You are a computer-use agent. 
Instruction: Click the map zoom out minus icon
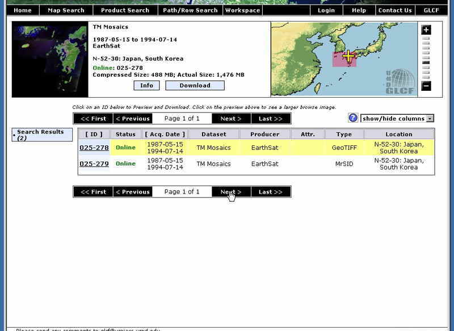tap(426, 86)
